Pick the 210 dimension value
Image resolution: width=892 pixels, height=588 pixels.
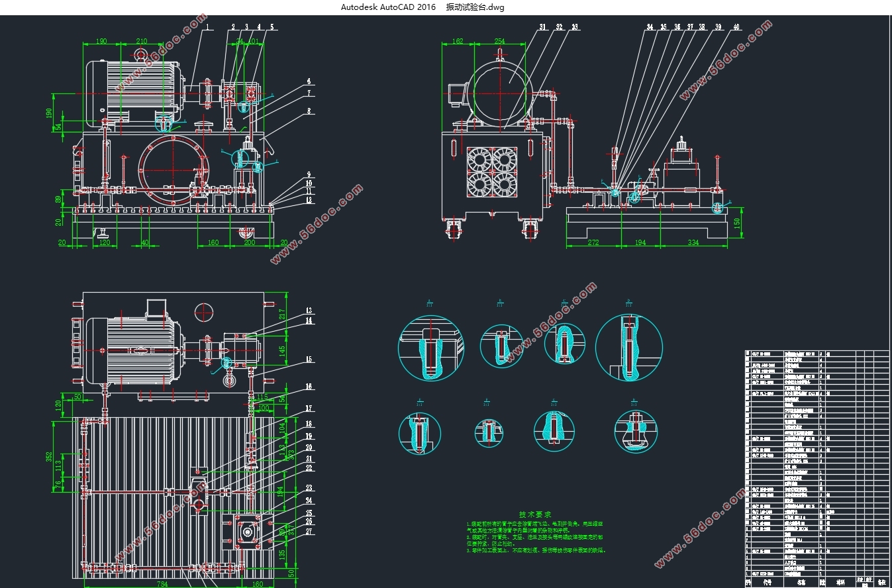(142, 41)
